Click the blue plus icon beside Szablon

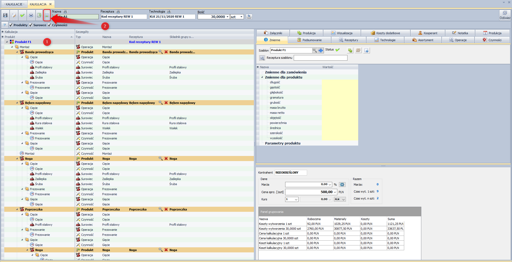coord(321,50)
